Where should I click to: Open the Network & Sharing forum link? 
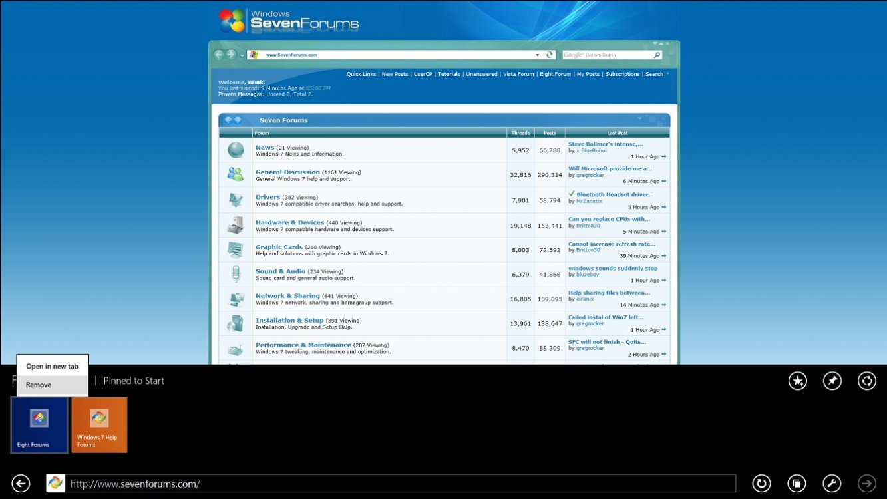coord(288,296)
